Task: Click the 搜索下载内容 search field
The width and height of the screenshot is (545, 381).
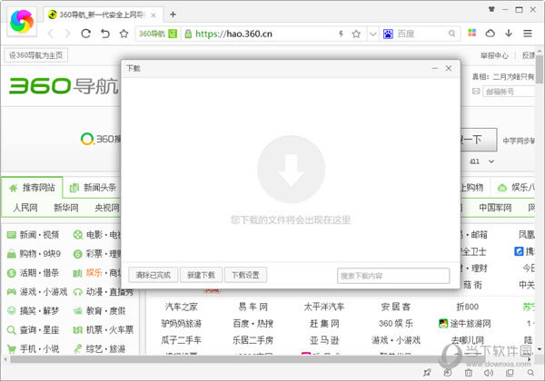Action: [x=393, y=276]
